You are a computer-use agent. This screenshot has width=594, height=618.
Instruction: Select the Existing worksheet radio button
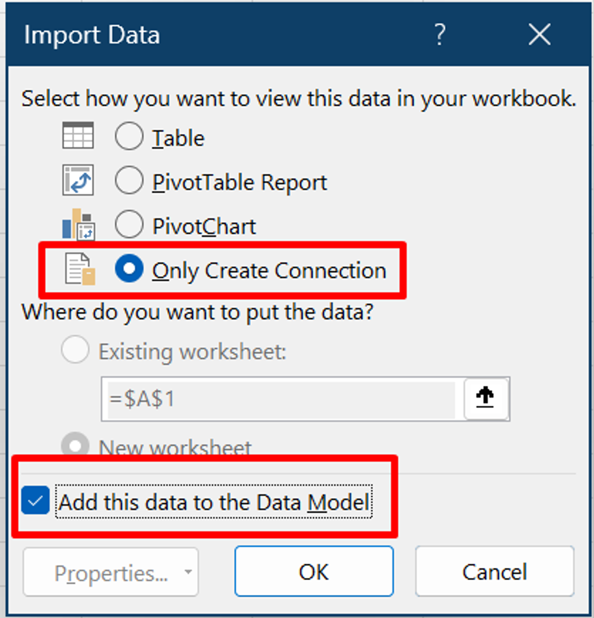click(74, 349)
